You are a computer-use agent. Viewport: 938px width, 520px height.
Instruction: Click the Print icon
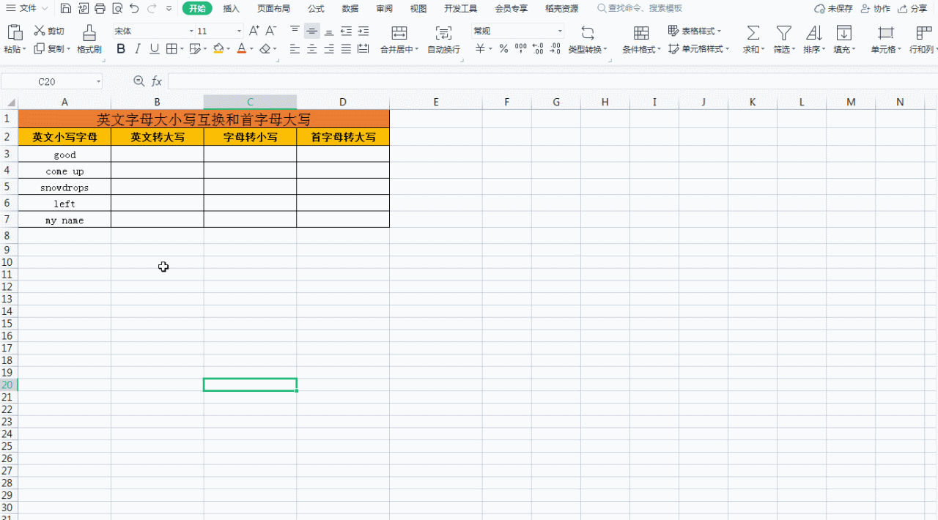click(x=100, y=9)
